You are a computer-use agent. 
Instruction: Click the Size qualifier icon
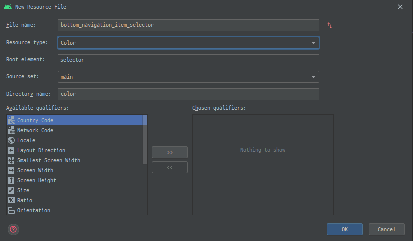(11, 190)
